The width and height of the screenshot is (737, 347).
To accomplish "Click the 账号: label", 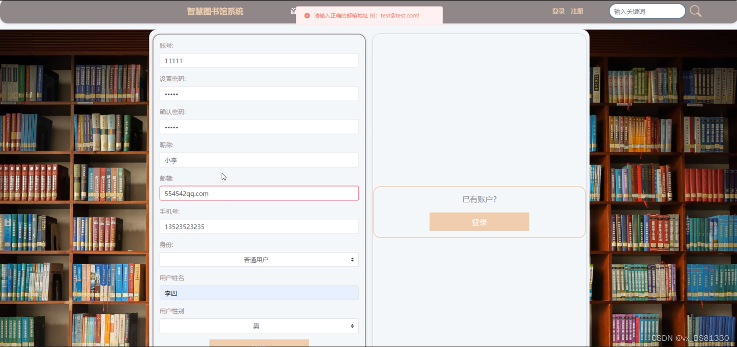I will coord(166,45).
